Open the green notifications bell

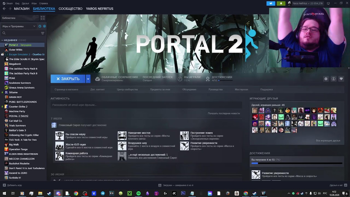(x=281, y=3)
